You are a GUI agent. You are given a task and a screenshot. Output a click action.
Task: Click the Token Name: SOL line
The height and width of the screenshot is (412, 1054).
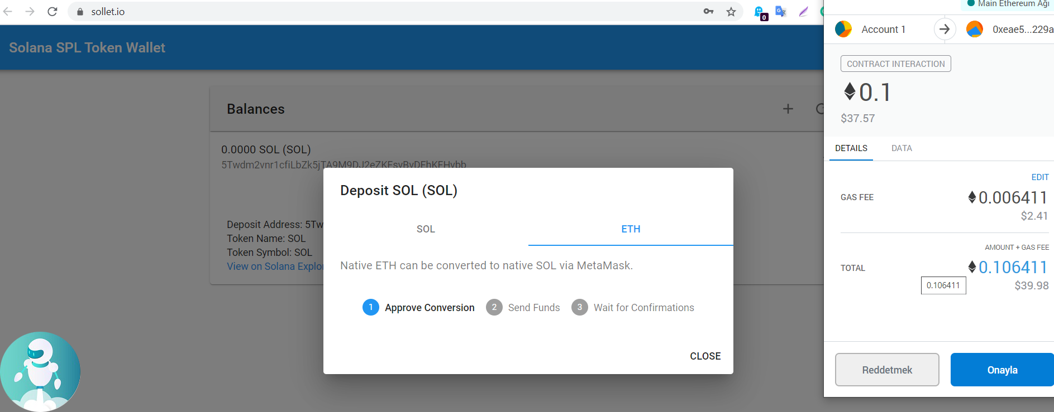point(266,239)
